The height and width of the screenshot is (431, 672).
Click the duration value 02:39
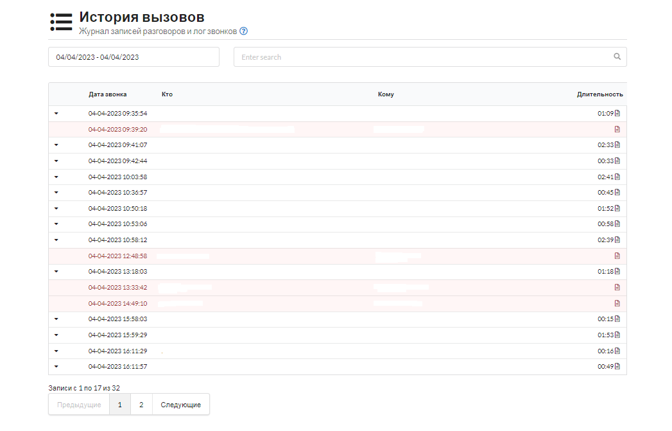(606, 240)
